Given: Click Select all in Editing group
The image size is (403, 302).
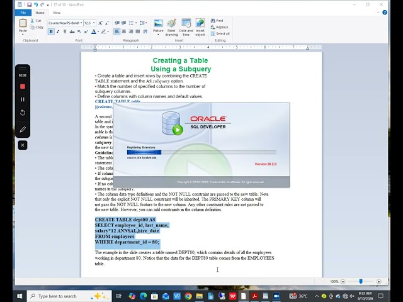Looking at the screenshot, I should [220, 33].
